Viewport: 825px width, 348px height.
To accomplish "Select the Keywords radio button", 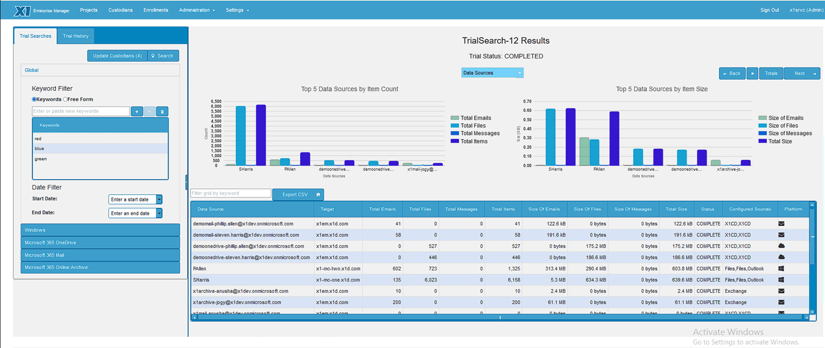I will tap(34, 99).
